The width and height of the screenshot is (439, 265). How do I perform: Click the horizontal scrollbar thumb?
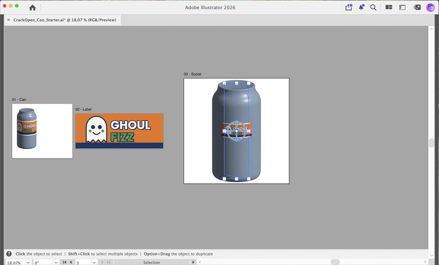[335, 262]
